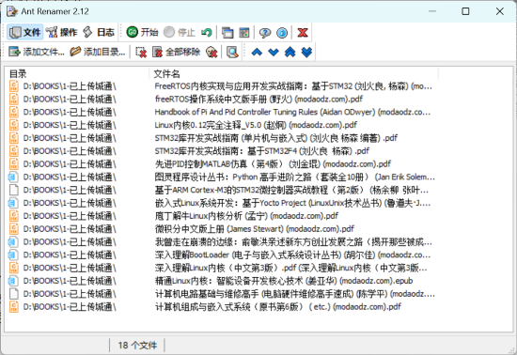Click epub icon of 精通Linux内核 row
This screenshot has width=517, height=355.
[x=13, y=281]
